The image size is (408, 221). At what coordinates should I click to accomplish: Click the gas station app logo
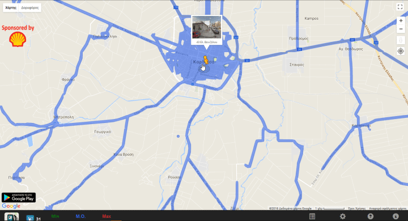coord(12,216)
